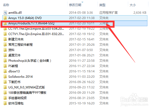Click the Ansys 15.0 (64bit) DVD folder icon
This screenshot has width=157, height=110.
(x=5, y=18)
